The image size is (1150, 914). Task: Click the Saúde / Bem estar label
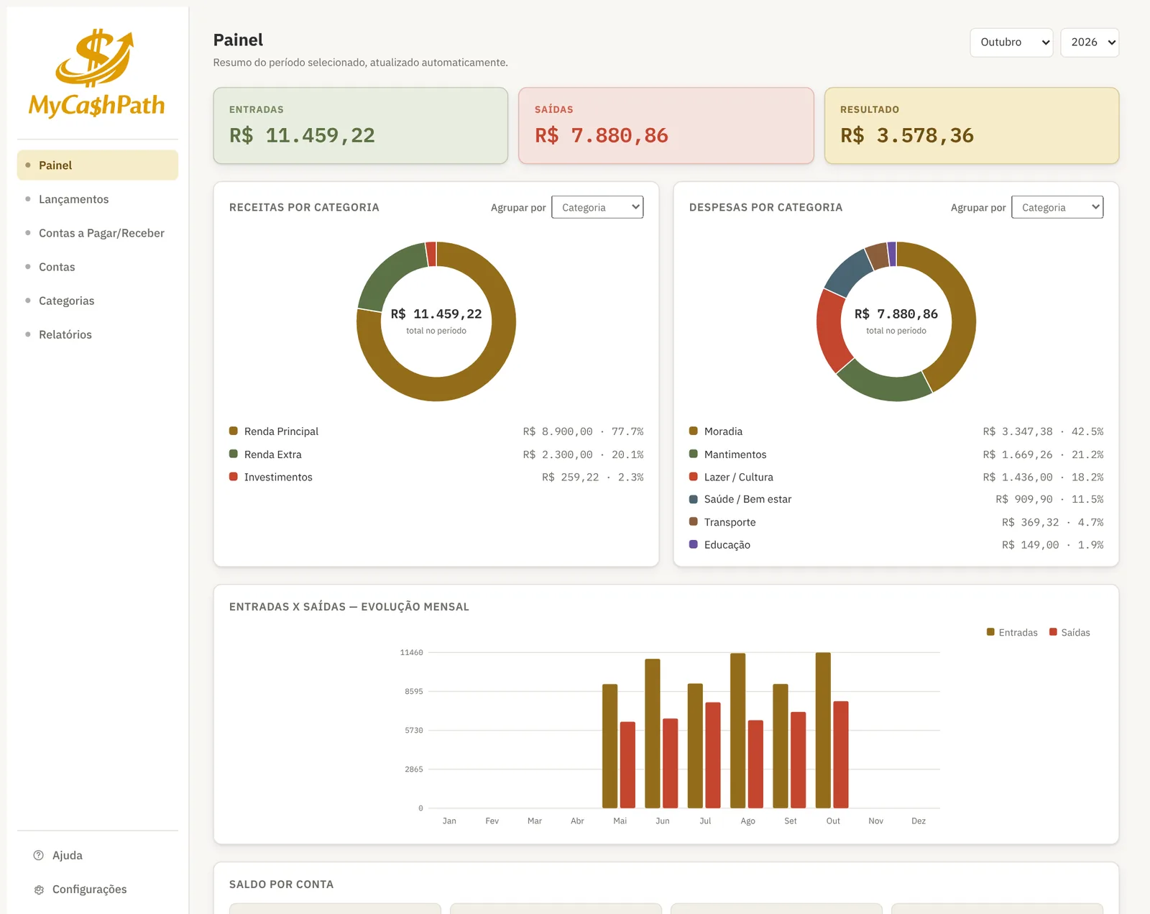coord(747,499)
